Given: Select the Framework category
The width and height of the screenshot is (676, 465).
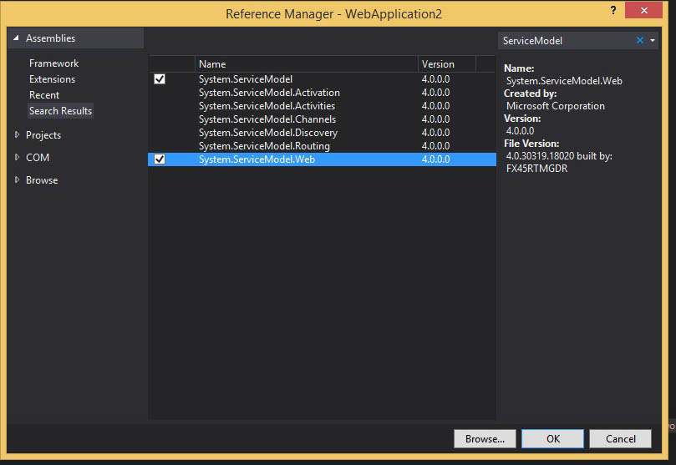Looking at the screenshot, I should (x=53, y=63).
